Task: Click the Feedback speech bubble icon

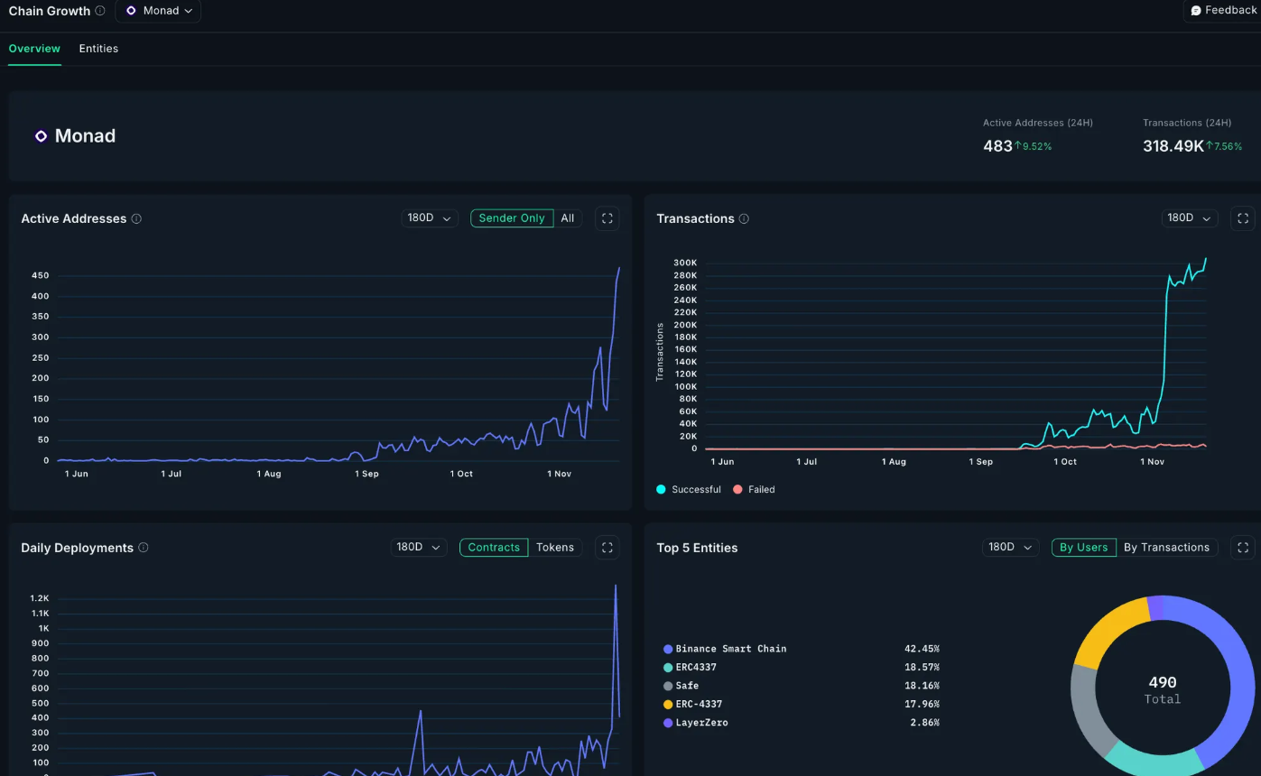Action: tap(1196, 11)
